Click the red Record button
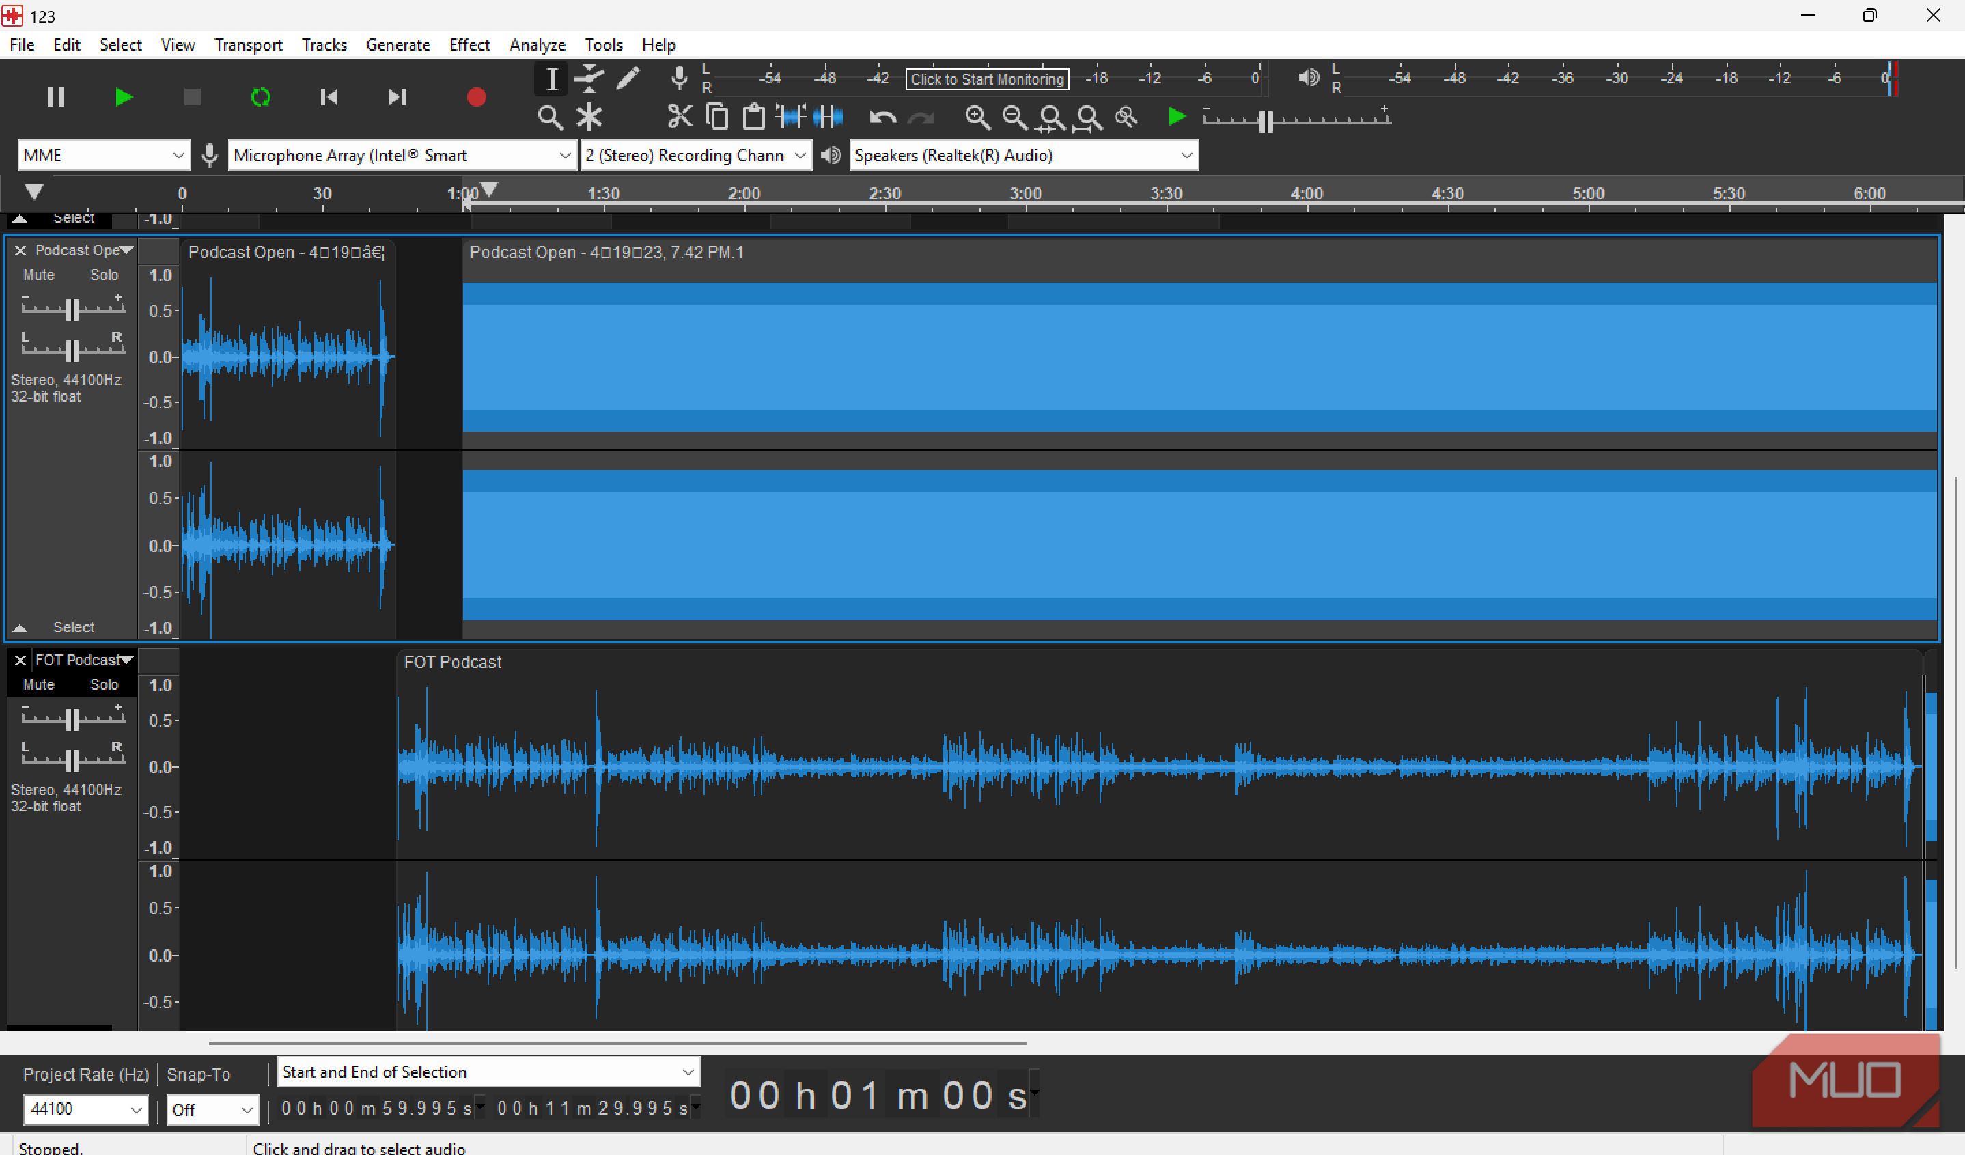Viewport: 1965px width, 1155px height. [x=477, y=97]
